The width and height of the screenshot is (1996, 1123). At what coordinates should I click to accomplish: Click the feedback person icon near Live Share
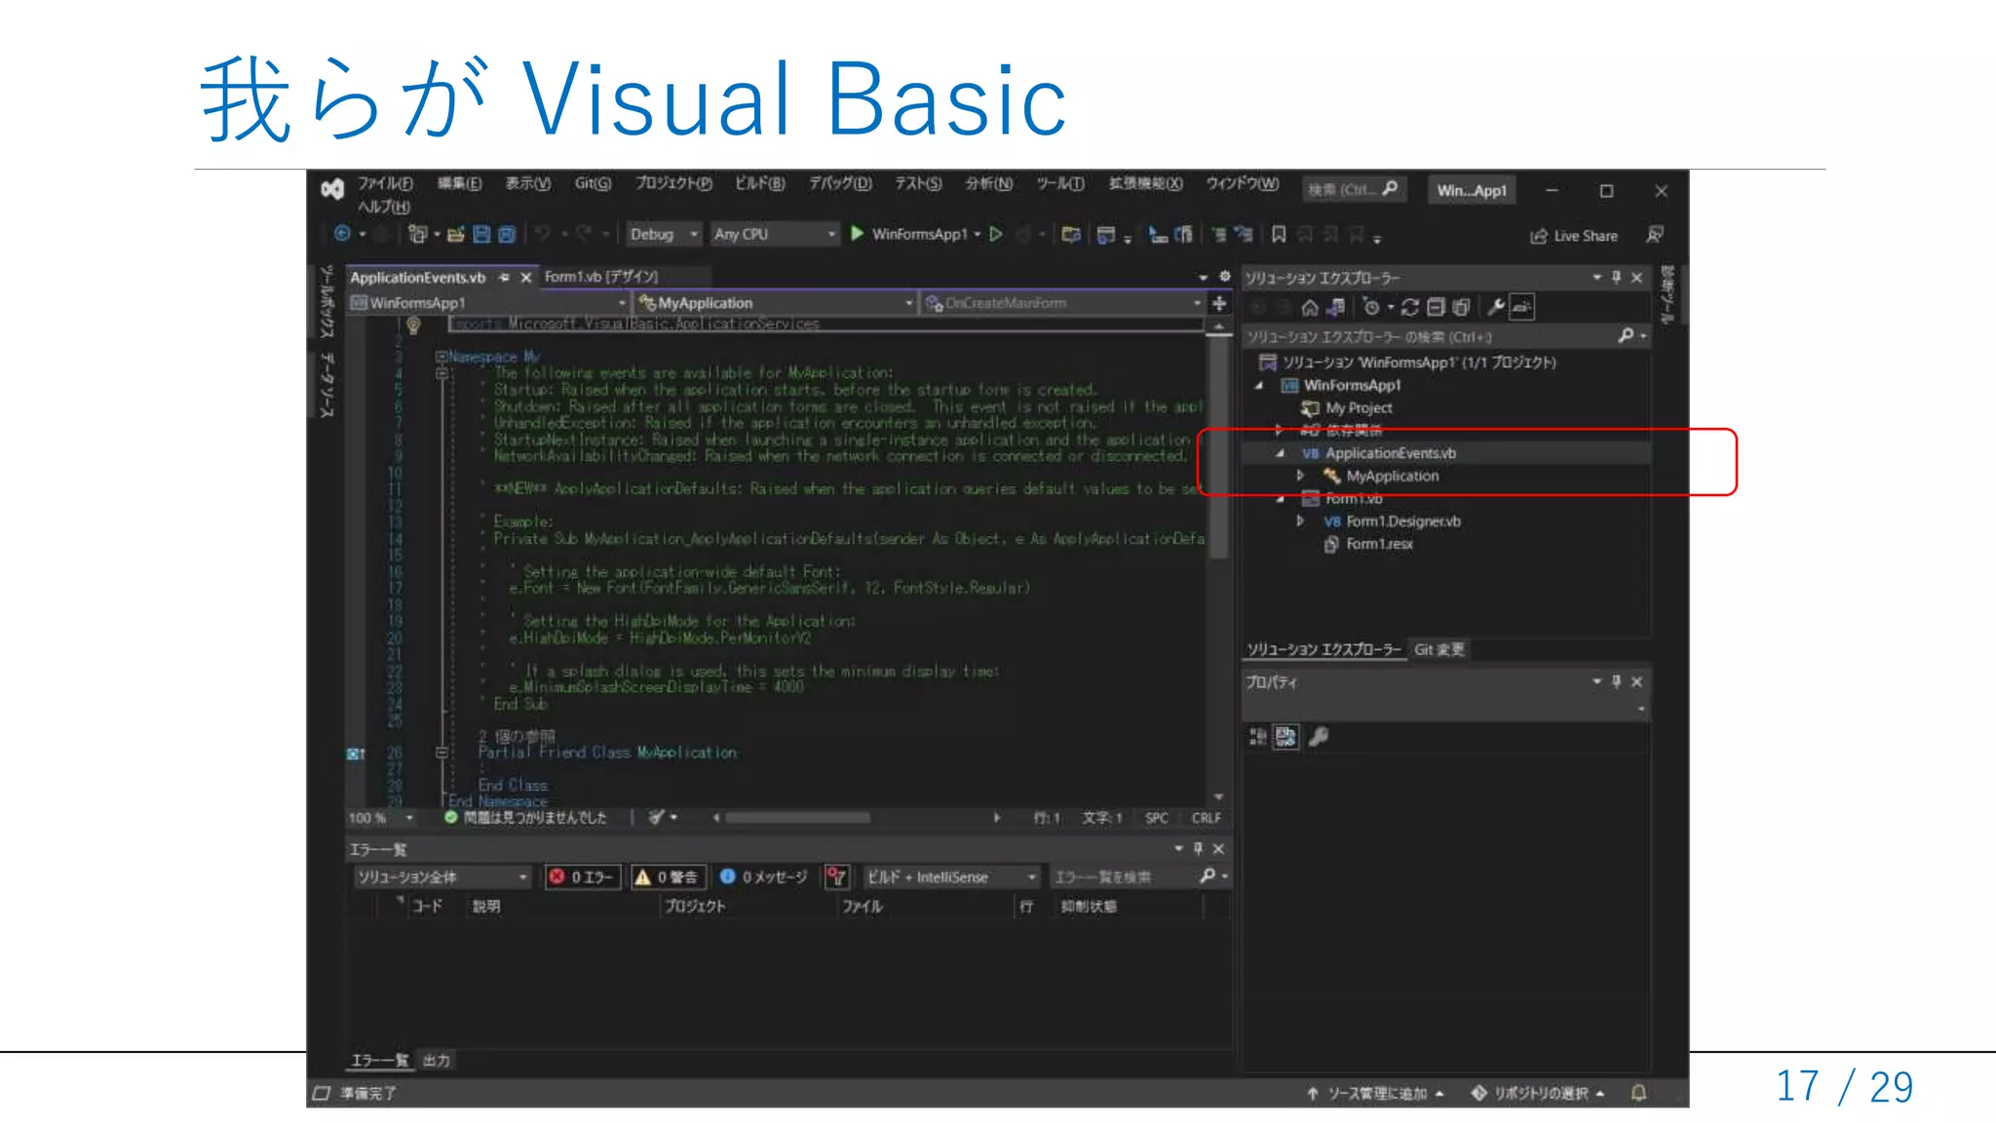click(1655, 235)
